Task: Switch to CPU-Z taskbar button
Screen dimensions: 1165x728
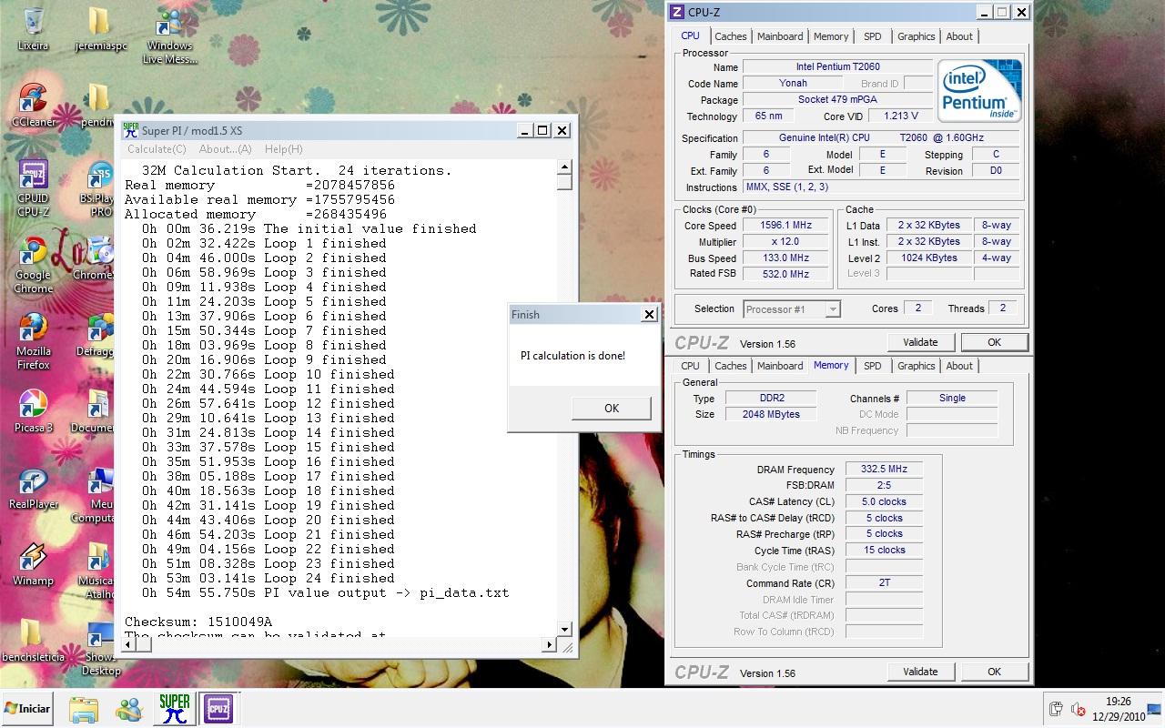Action: pos(218,708)
